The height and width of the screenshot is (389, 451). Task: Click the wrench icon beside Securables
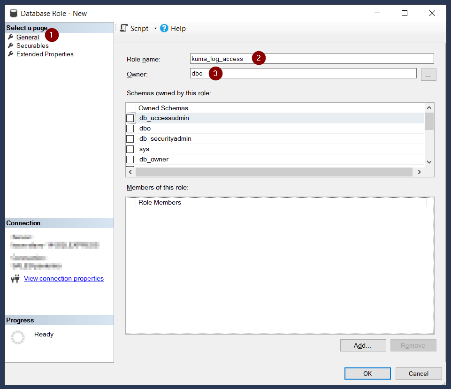pos(10,46)
